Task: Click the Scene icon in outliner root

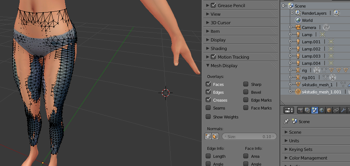Action: [291, 6]
